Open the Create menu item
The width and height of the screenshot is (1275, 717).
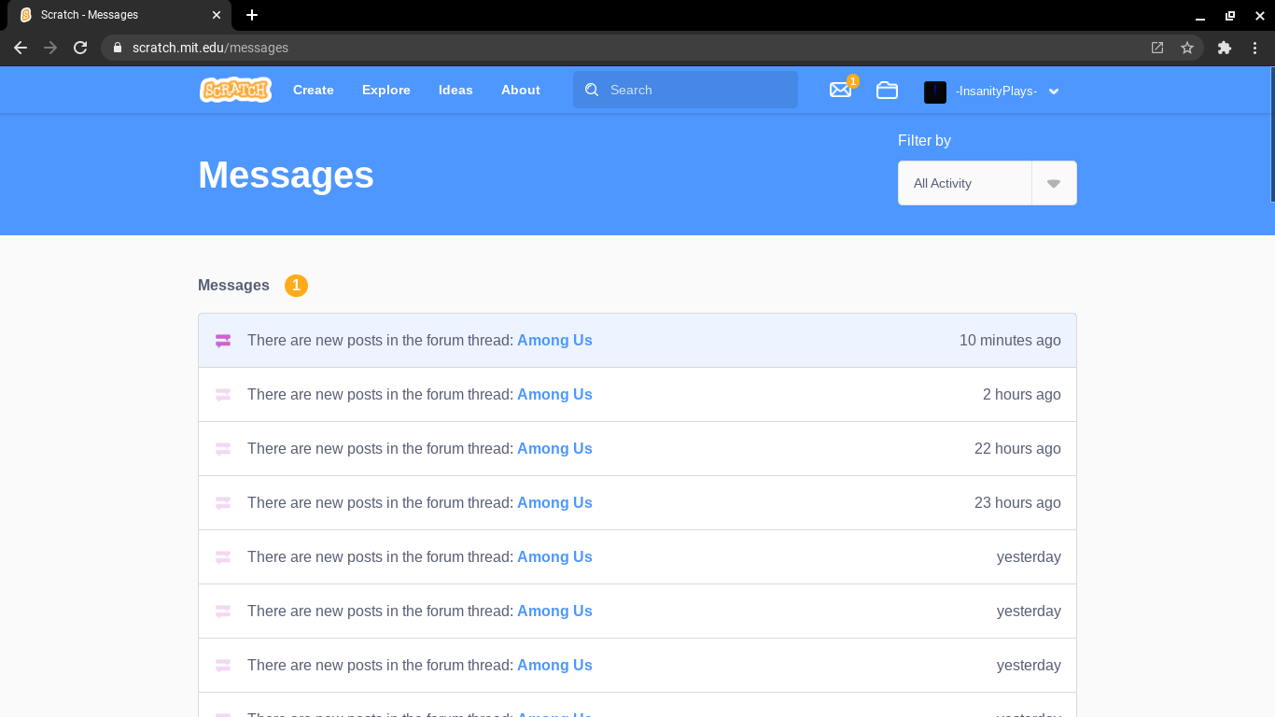[x=314, y=90]
